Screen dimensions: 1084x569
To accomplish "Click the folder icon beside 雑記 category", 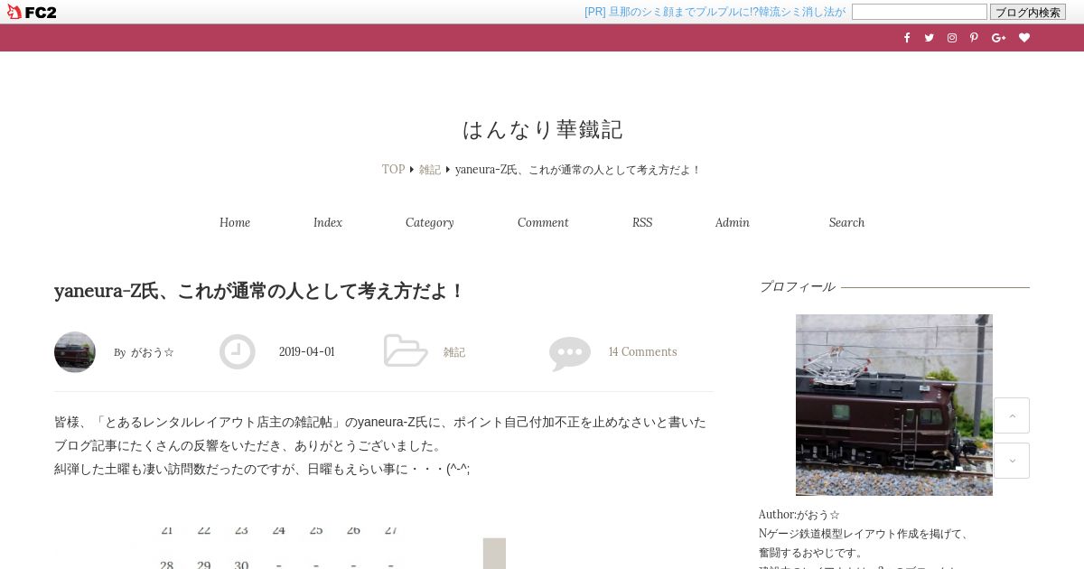I will point(406,350).
